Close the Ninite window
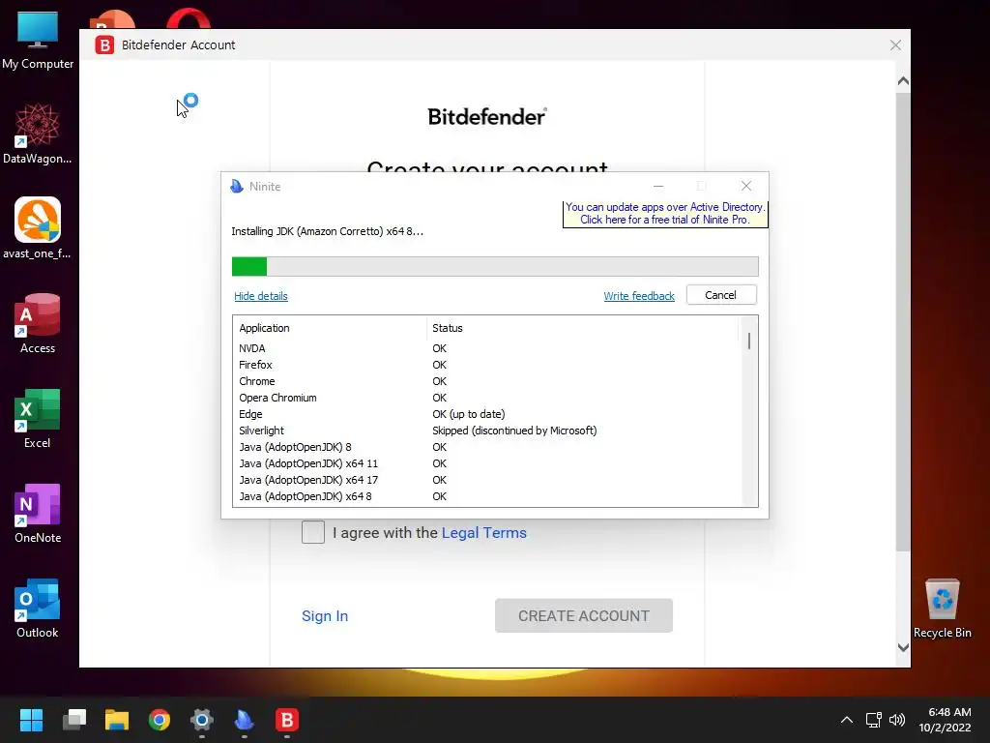The width and height of the screenshot is (990, 743). (x=746, y=186)
